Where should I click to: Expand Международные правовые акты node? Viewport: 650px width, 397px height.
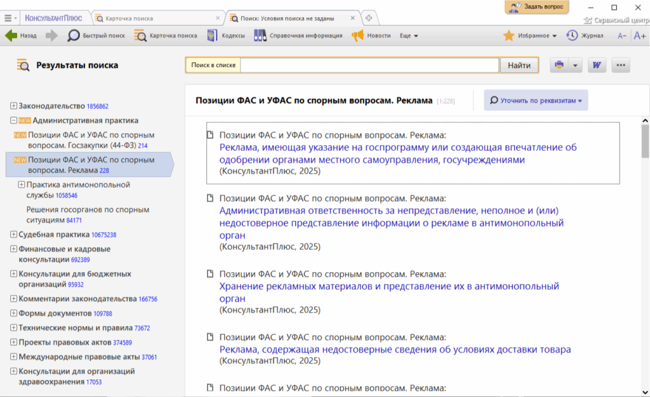click(x=13, y=357)
